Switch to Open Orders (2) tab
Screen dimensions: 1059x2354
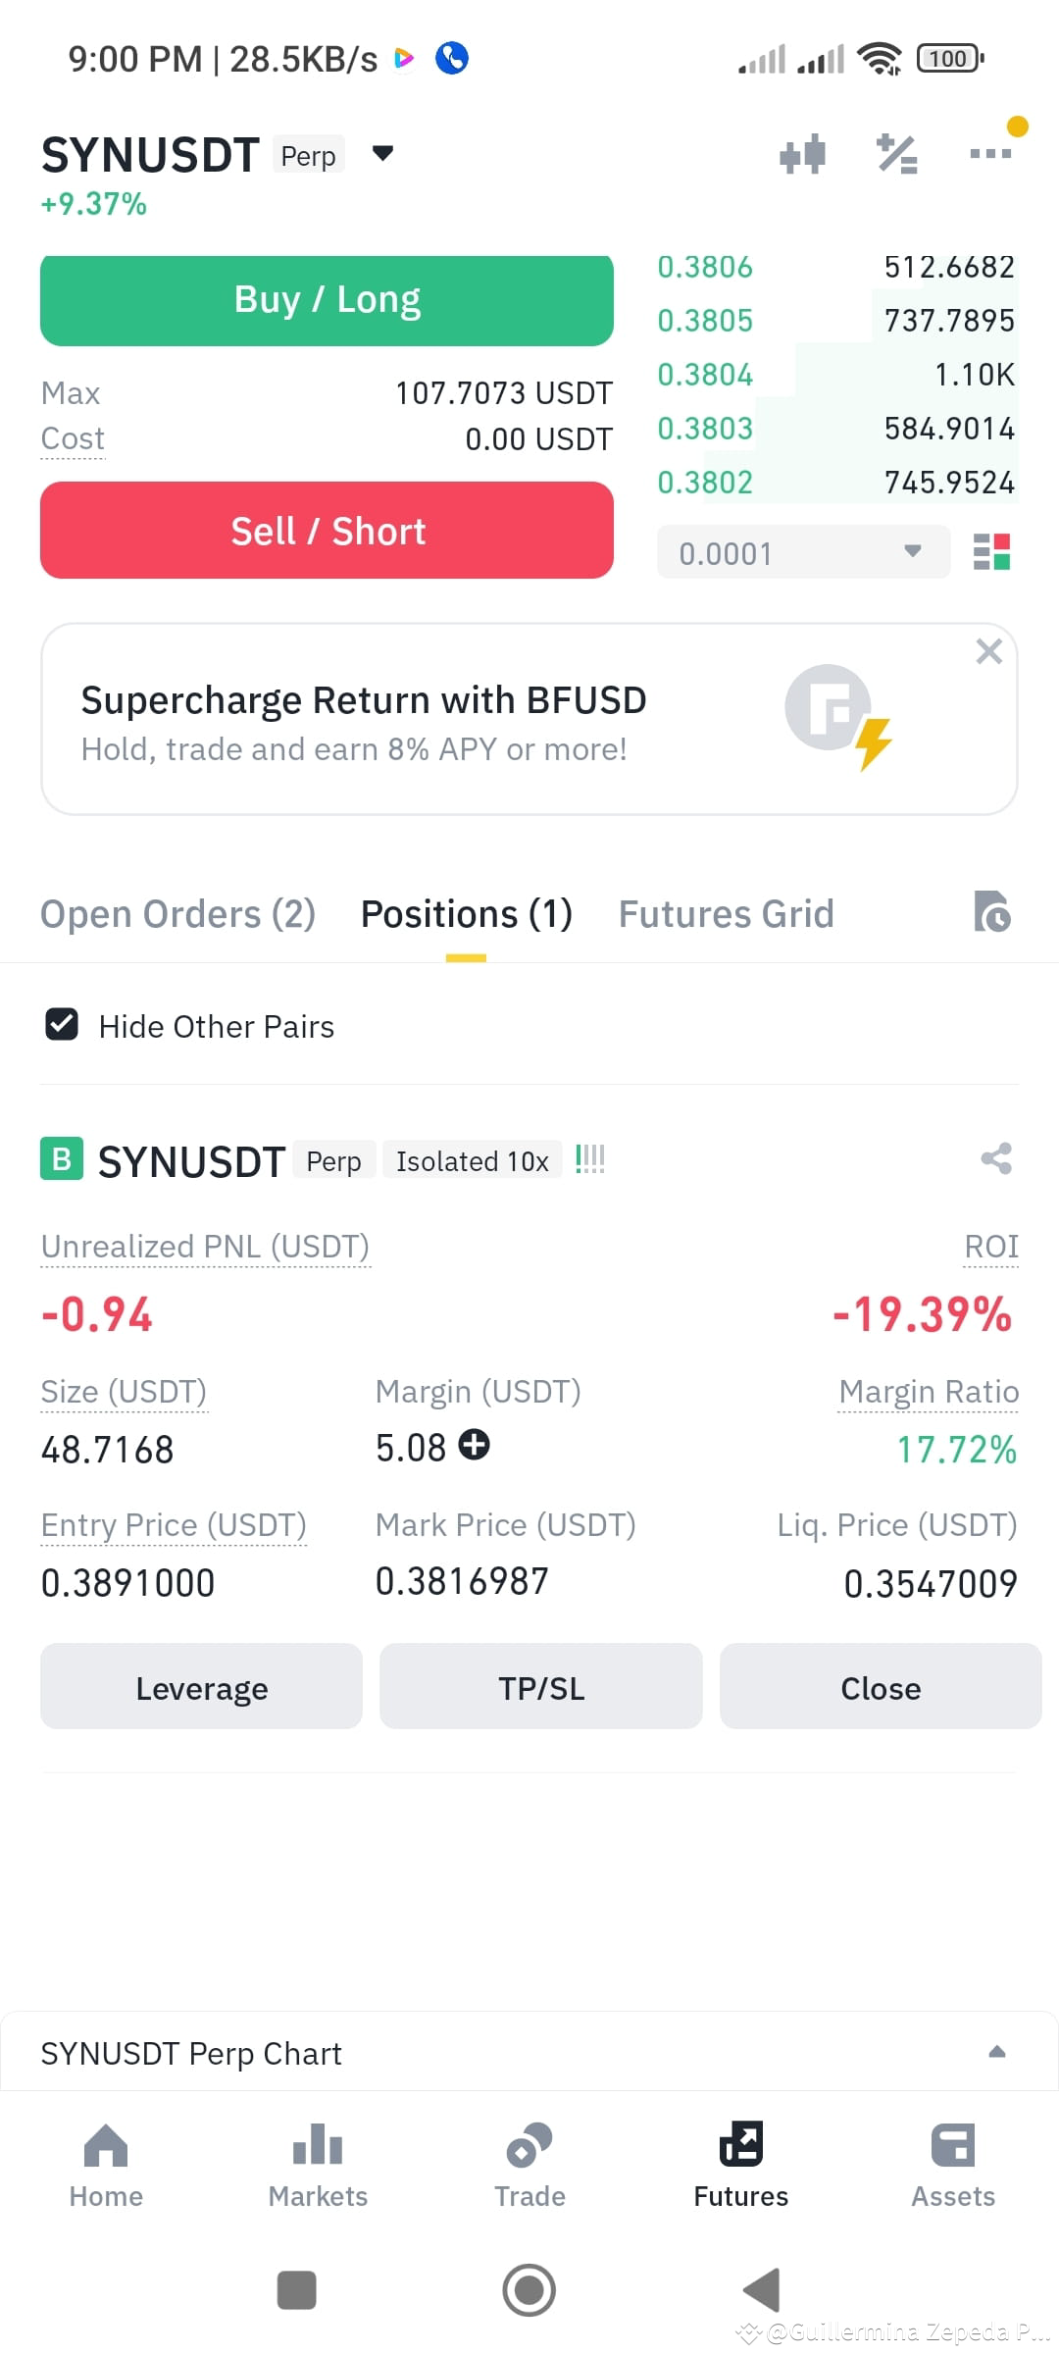[177, 913]
